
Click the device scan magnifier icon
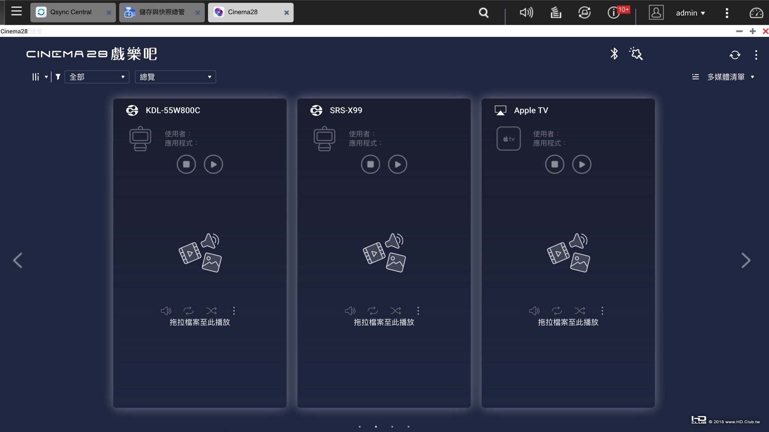[x=636, y=54]
